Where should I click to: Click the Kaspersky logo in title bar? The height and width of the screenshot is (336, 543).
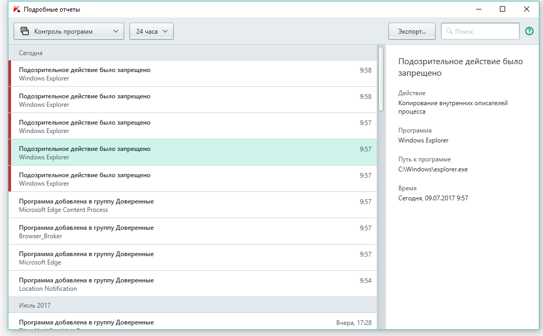pyautogui.click(x=17, y=9)
